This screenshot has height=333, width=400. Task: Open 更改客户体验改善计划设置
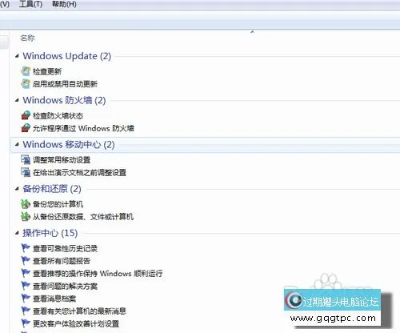tap(76, 324)
